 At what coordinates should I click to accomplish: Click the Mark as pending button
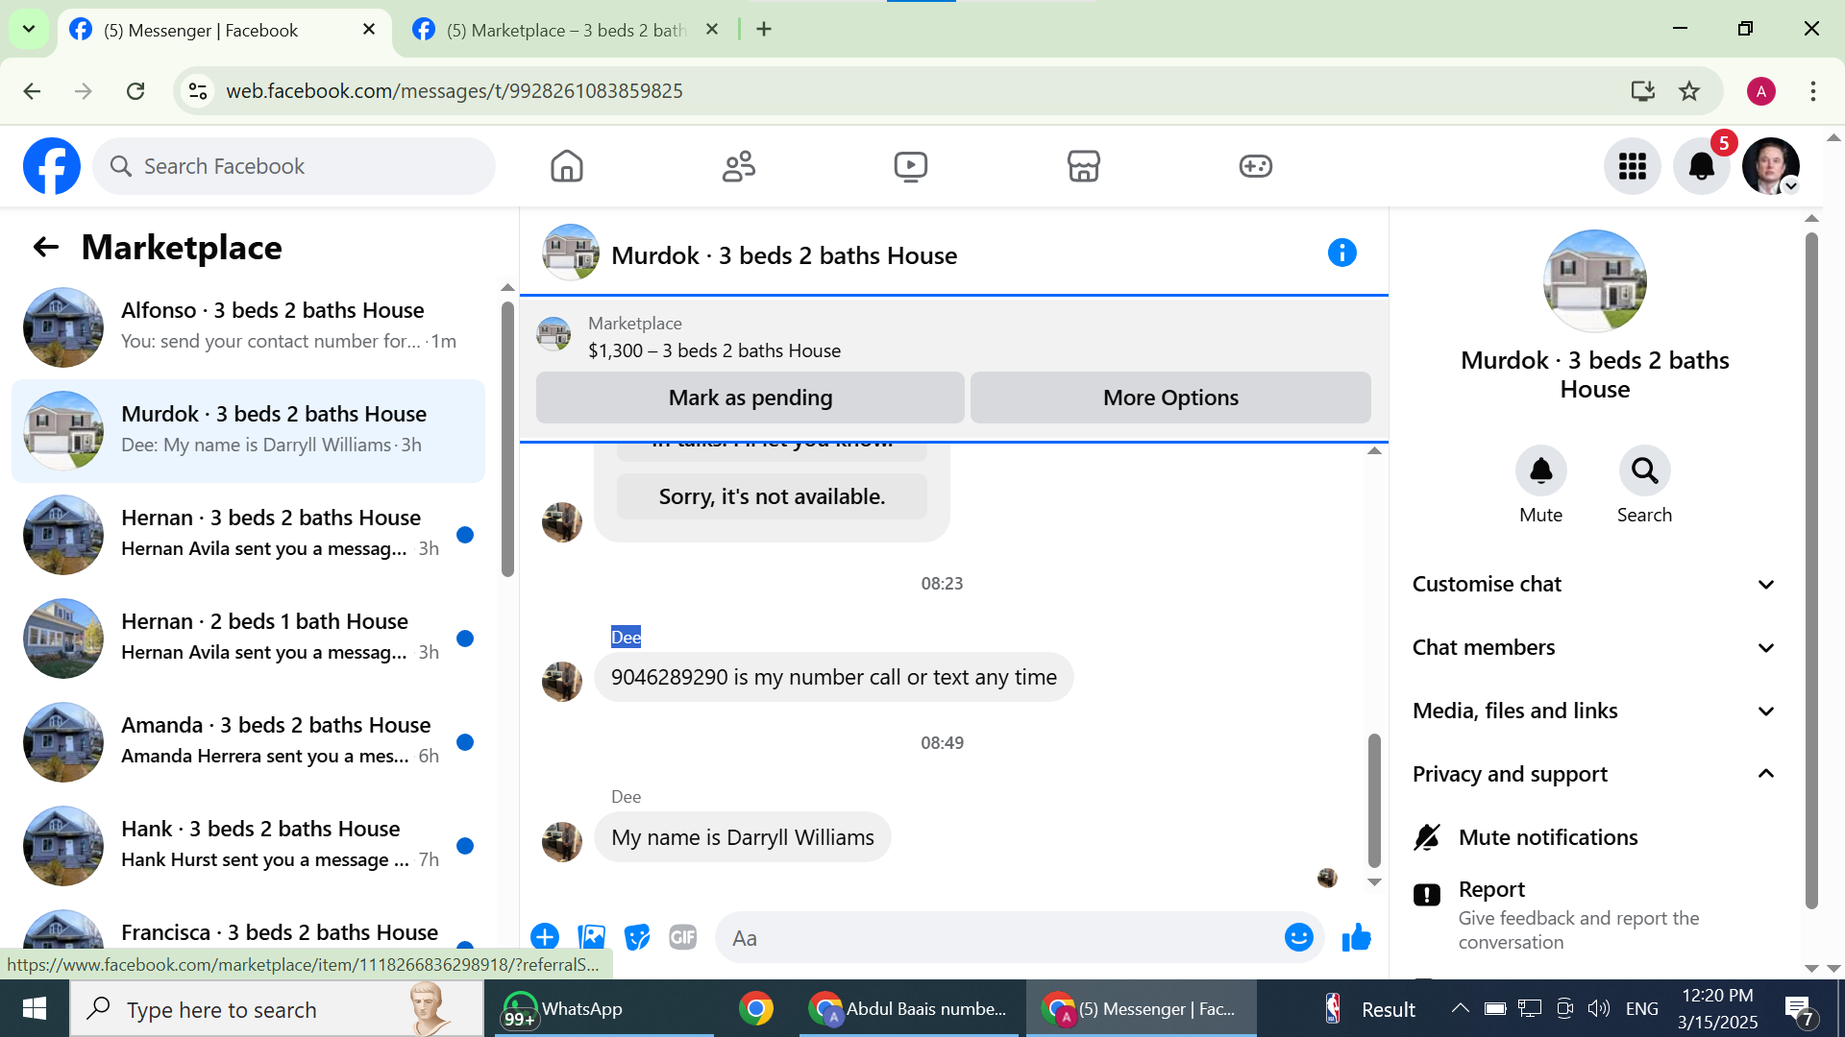pos(750,398)
